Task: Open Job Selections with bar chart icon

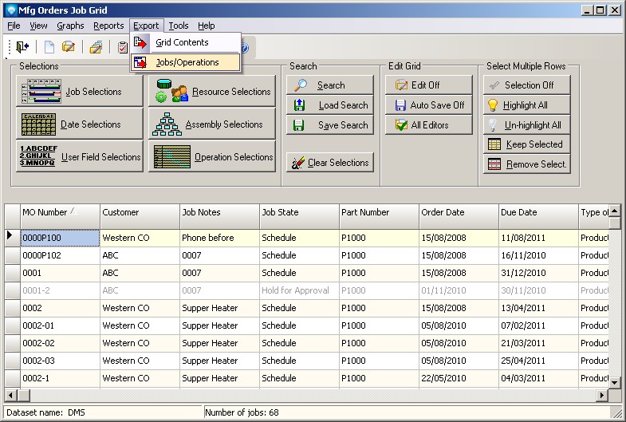Action: click(x=79, y=92)
